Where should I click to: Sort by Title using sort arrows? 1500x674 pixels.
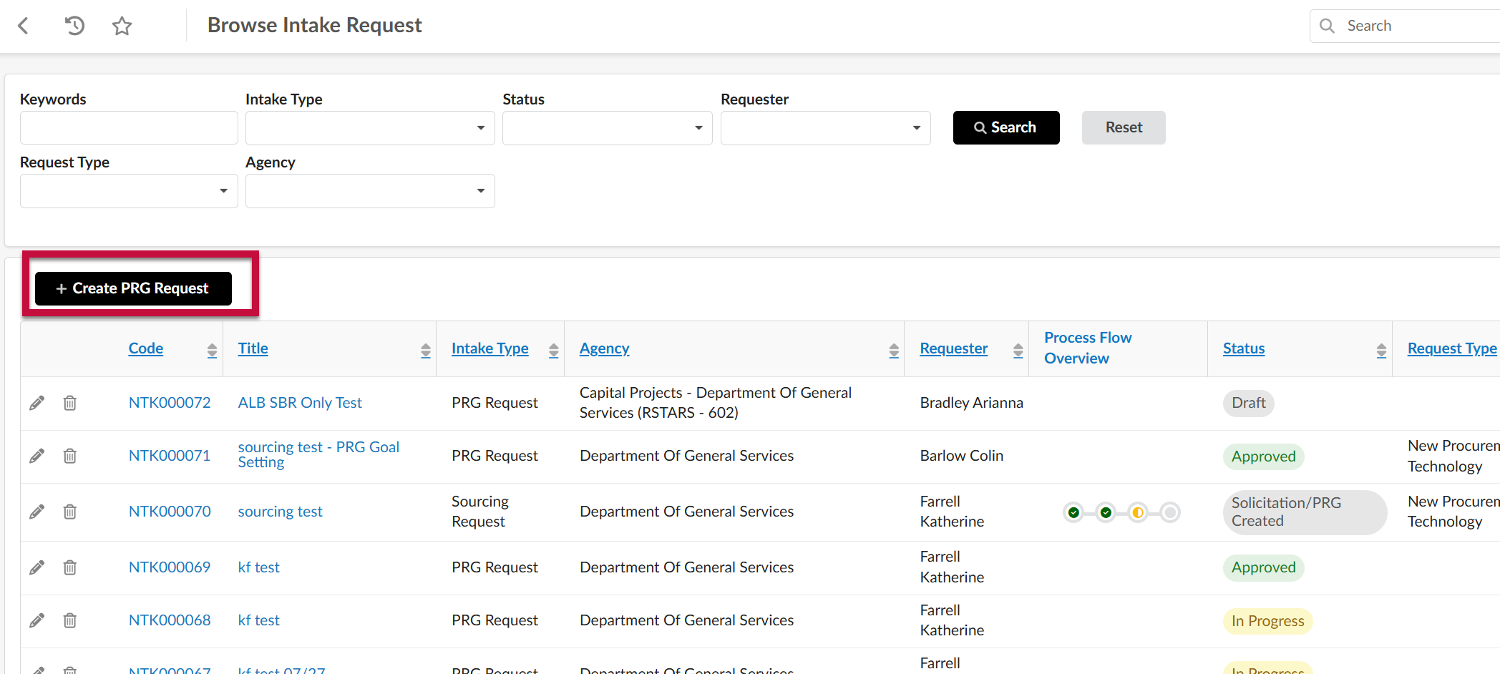[426, 350]
